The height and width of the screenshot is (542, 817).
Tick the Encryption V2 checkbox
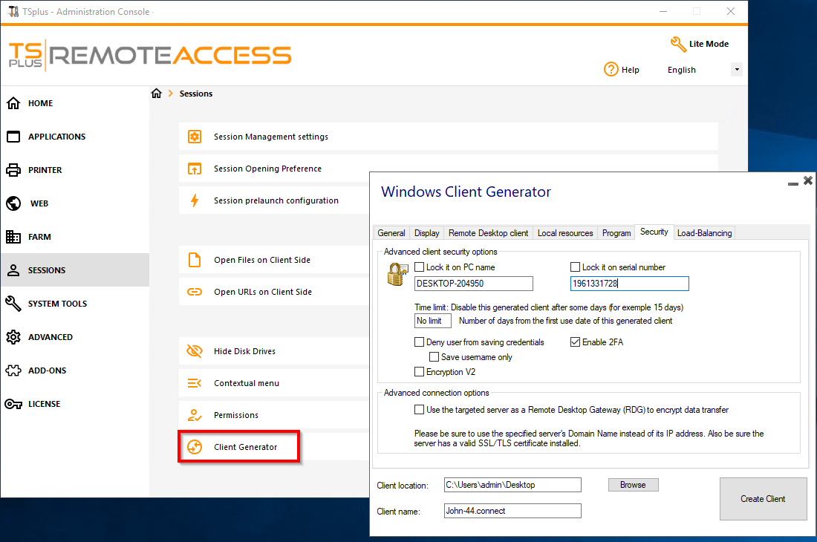420,372
